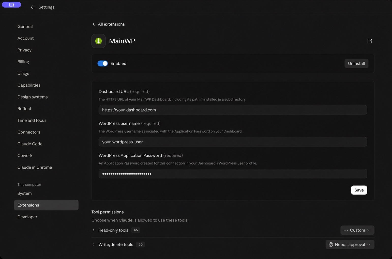Toggle the Enabled switch off

103,63
